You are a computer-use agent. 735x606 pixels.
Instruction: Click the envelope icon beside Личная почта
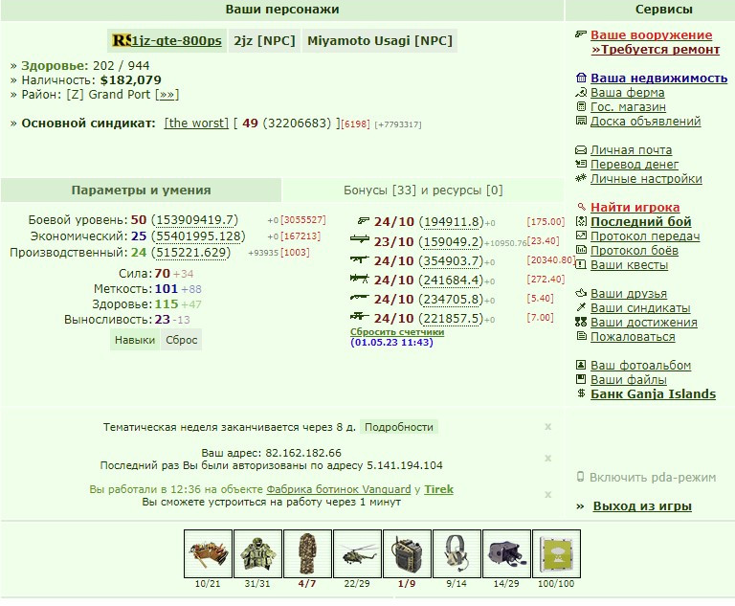581,150
